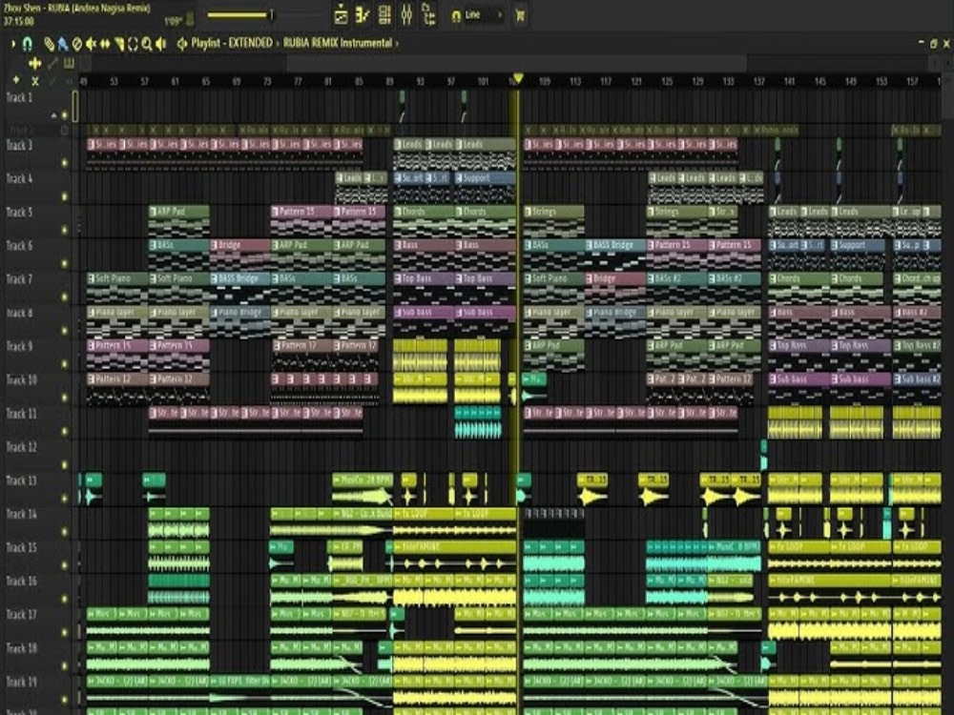Open the channel rack view icon
The image size is (954, 715).
[x=384, y=15]
